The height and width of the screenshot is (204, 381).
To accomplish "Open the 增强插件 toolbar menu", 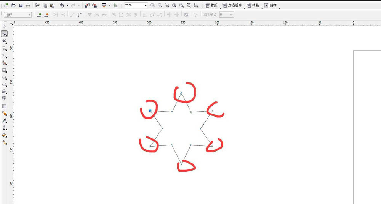I will [x=232, y=5].
